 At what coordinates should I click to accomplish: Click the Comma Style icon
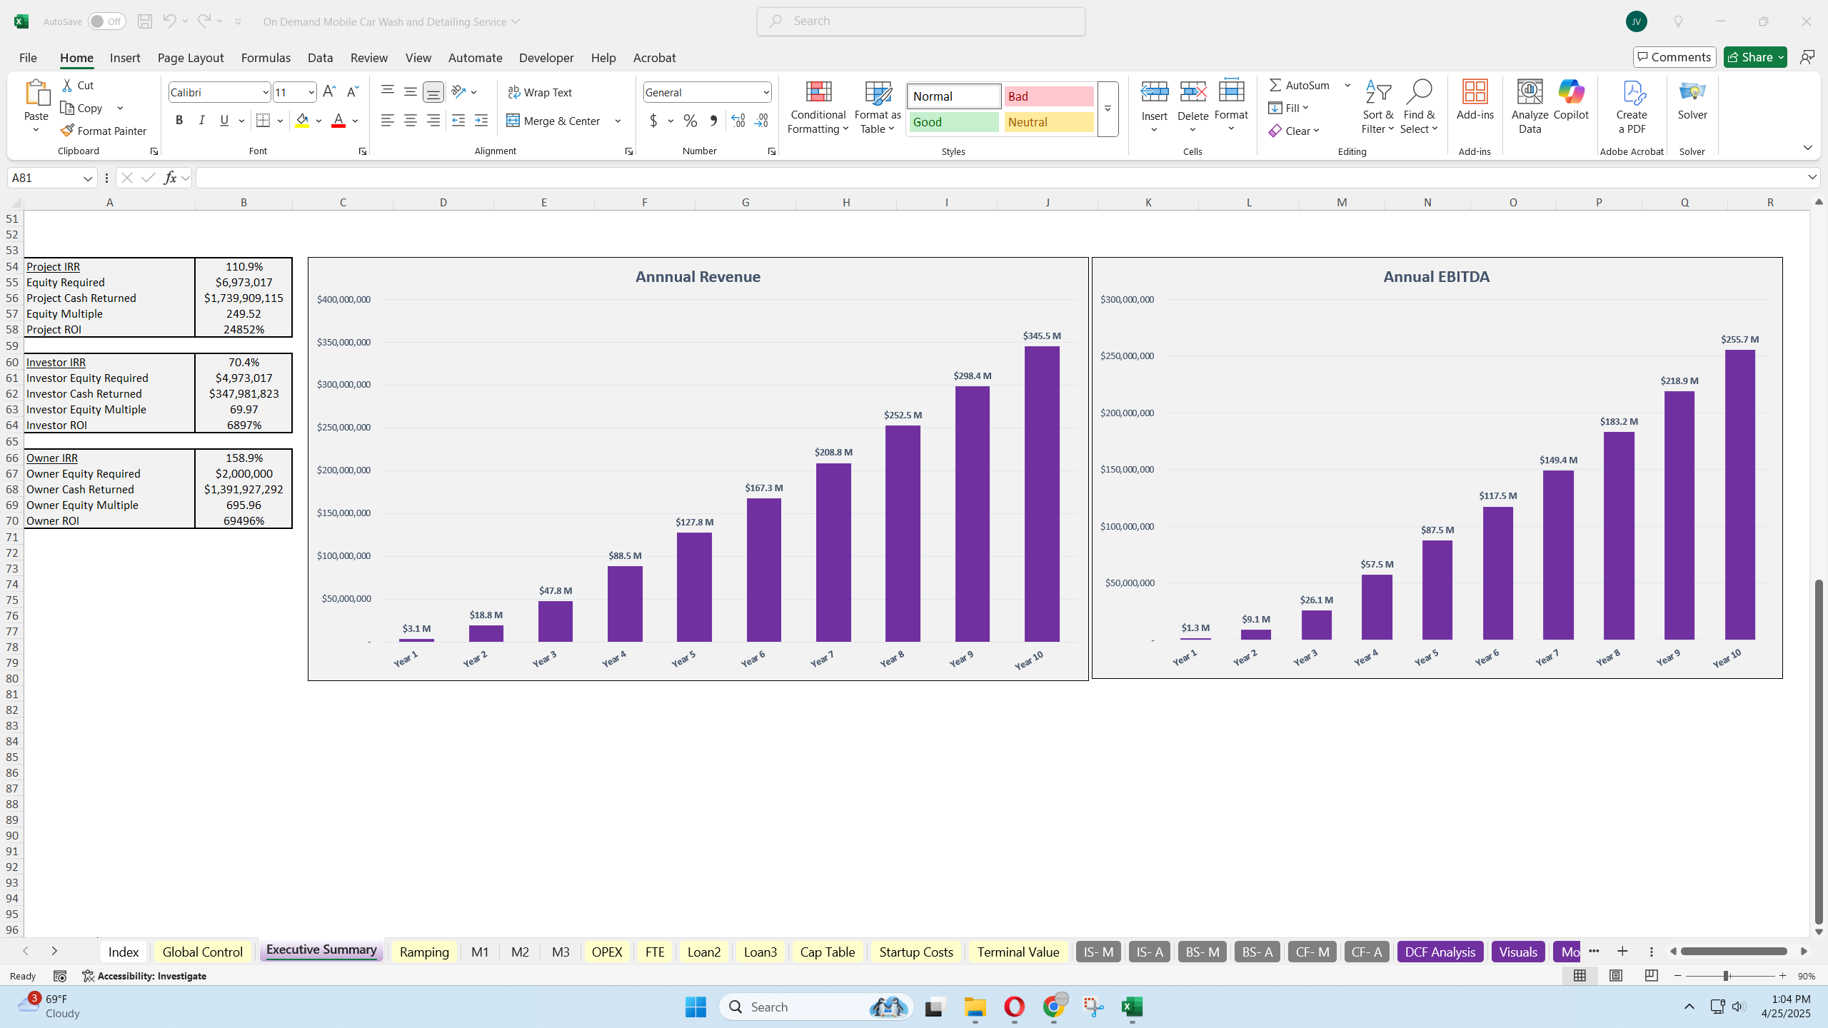point(713,121)
